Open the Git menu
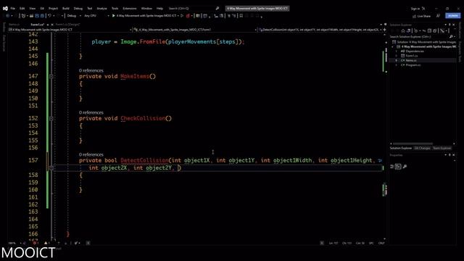The height and width of the screenshot is (261, 464). pos(42,9)
